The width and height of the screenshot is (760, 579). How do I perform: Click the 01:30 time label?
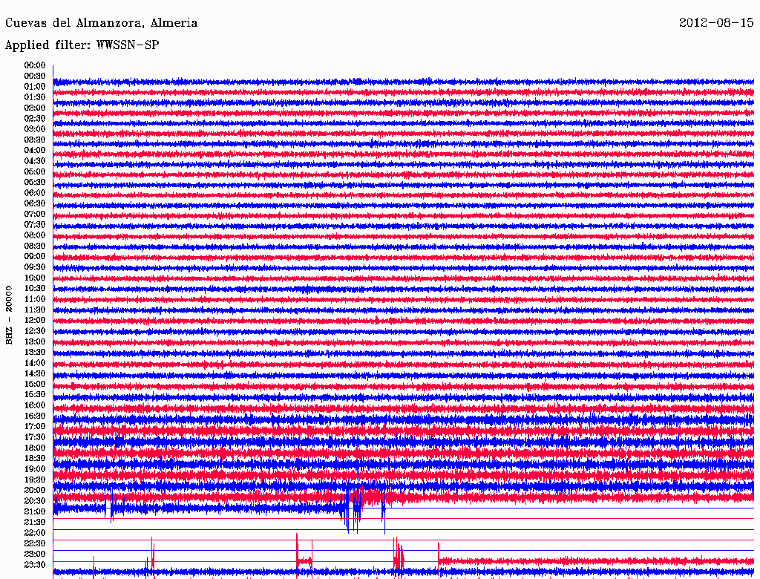tap(35, 97)
